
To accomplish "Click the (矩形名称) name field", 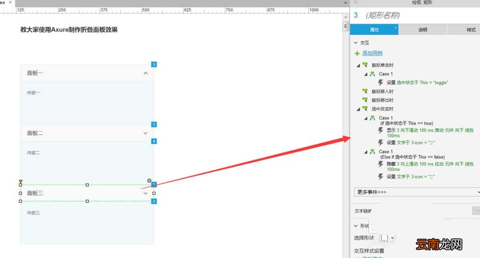I will click(x=383, y=15).
